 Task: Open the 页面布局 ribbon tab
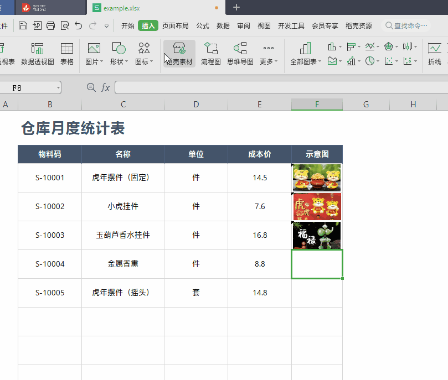click(176, 25)
